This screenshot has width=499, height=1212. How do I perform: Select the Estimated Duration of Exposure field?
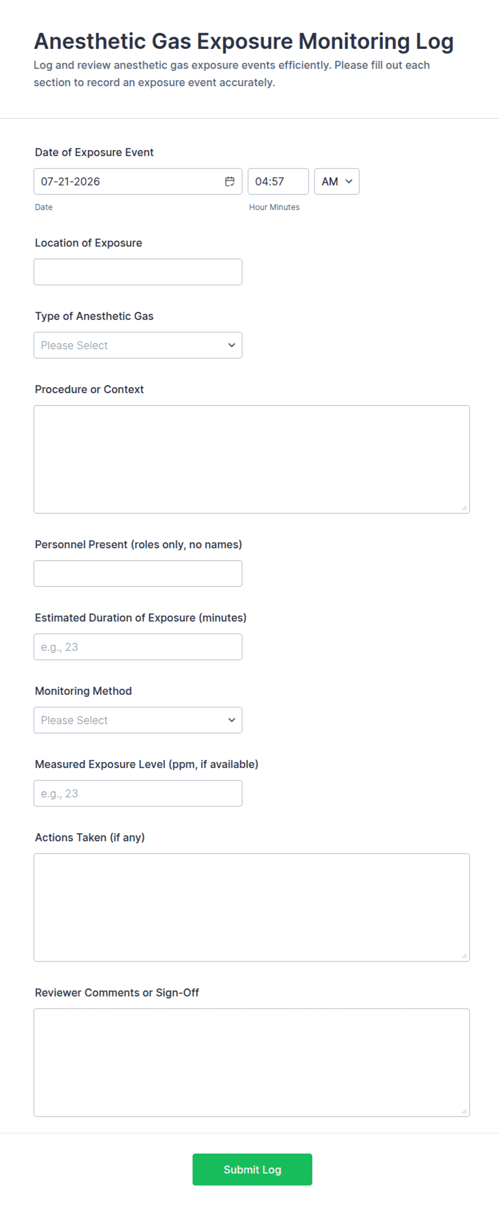pyautogui.click(x=138, y=647)
